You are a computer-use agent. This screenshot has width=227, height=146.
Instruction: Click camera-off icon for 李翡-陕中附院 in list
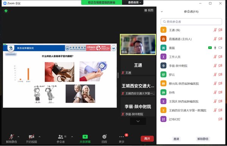point(220,66)
